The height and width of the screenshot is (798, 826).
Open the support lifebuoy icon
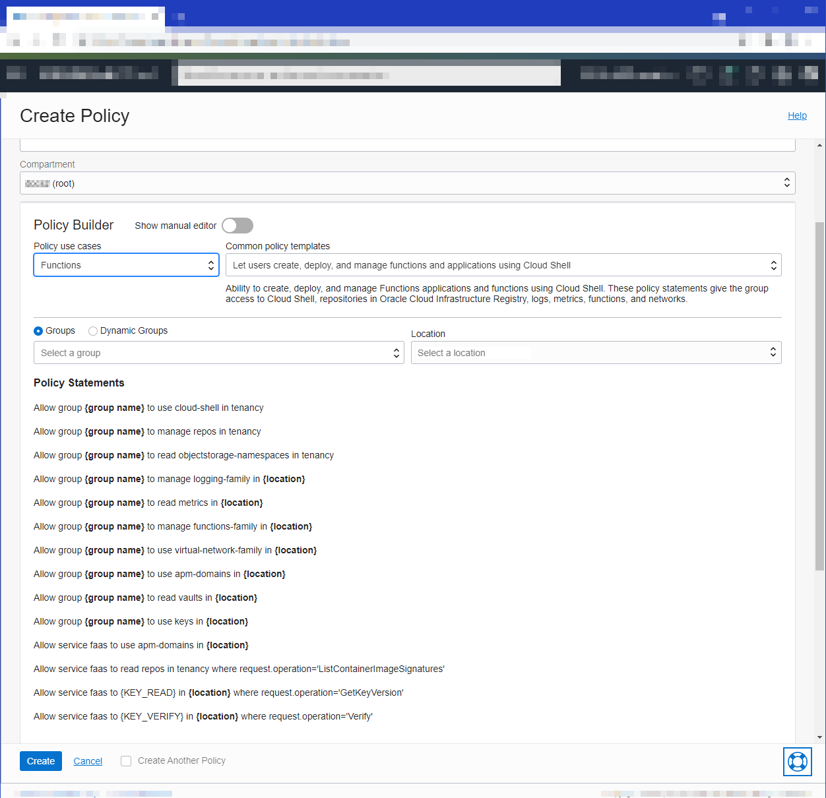click(798, 762)
